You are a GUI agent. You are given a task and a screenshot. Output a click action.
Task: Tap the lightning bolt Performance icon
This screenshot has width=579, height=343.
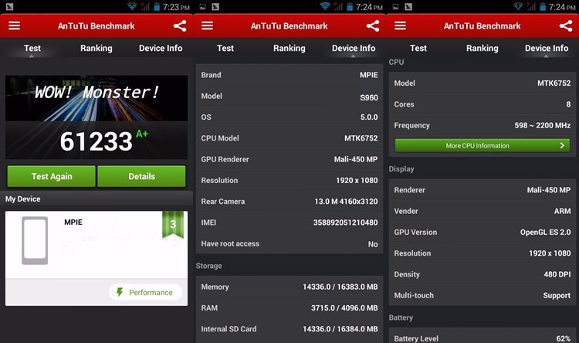(x=120, y=292)
